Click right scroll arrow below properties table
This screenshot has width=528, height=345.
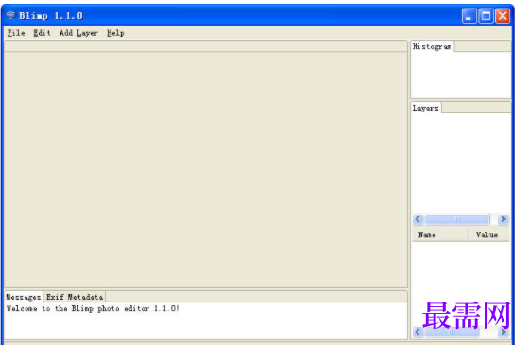click(503, 332)
